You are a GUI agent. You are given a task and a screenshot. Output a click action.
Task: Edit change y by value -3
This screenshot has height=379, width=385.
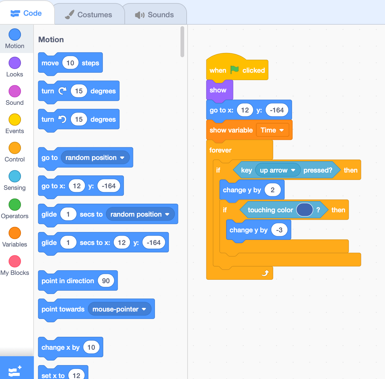279,230
